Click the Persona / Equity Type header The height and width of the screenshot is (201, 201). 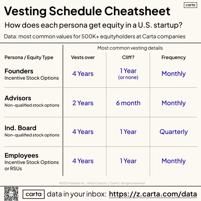[29, 58]
